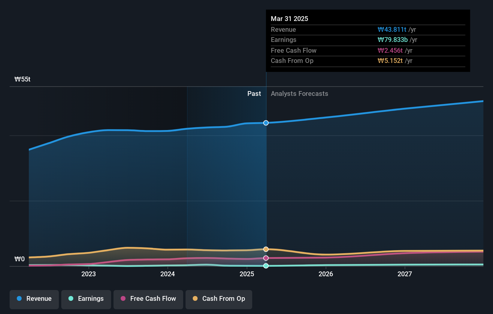Toggle the Cash From Op series off
Viewport: 493px width, 314px height.
coord(219,299)
